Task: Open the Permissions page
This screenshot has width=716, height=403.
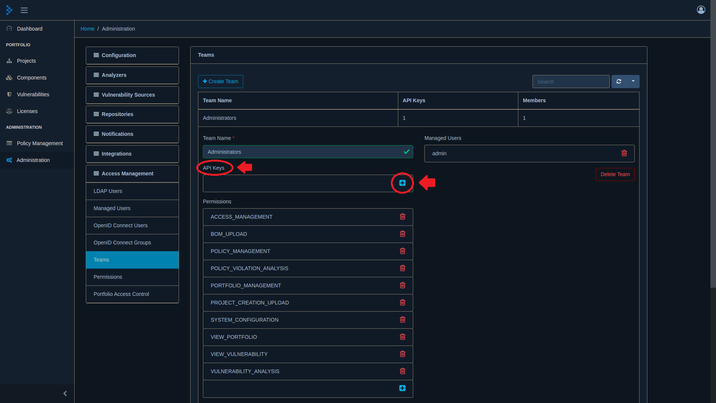Action: (x=132, y=277)
